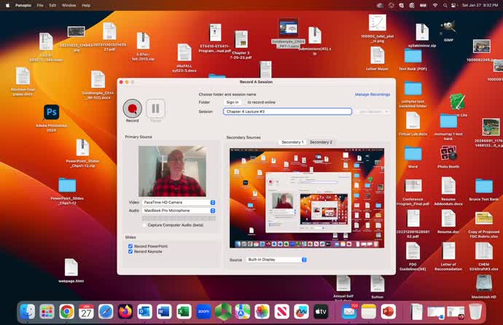The image size is (503, 325).
Task: Switch to the Secondary 2 tab
Action: pos(320,142)
